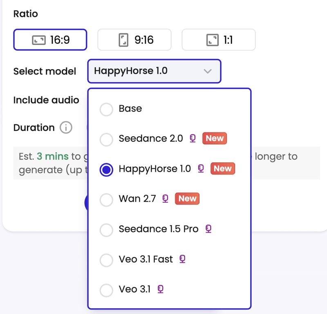The image size is (327, 314).
Task: Select the Seedance 1.5 Pro radio button
Action: pyautogui.click(x=106, y=230)
